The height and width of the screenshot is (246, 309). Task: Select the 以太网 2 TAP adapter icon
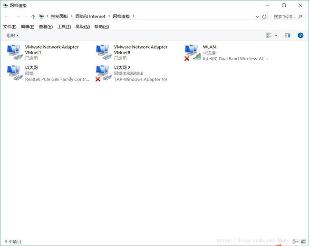tap(104, 73)
